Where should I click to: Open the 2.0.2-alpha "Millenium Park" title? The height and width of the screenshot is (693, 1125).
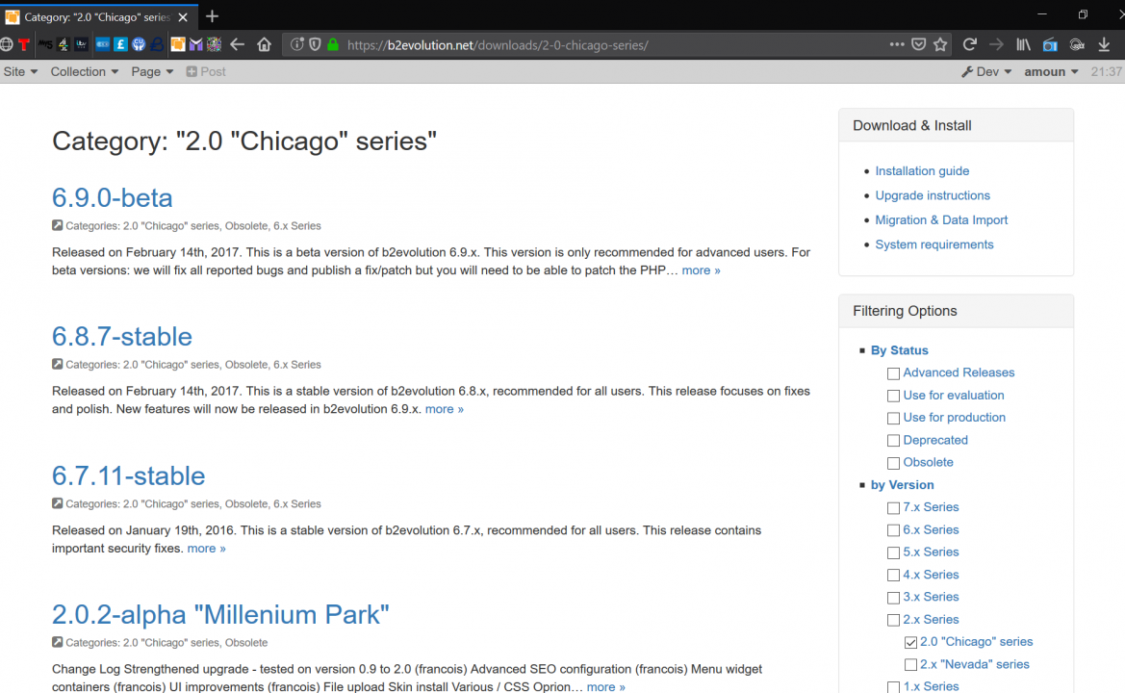220,614
